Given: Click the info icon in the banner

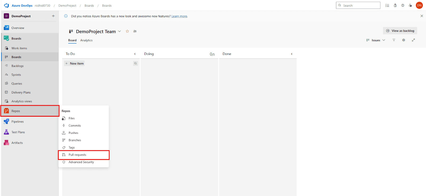Looking at the screenshot, I should tap(66, 16).
